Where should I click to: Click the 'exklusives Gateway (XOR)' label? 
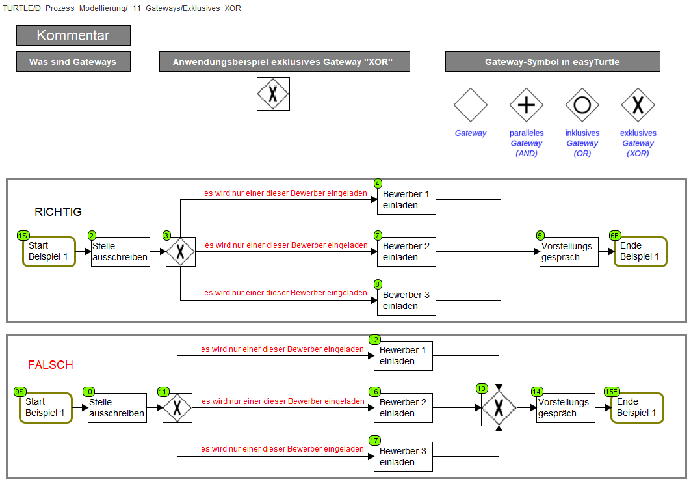638,143
